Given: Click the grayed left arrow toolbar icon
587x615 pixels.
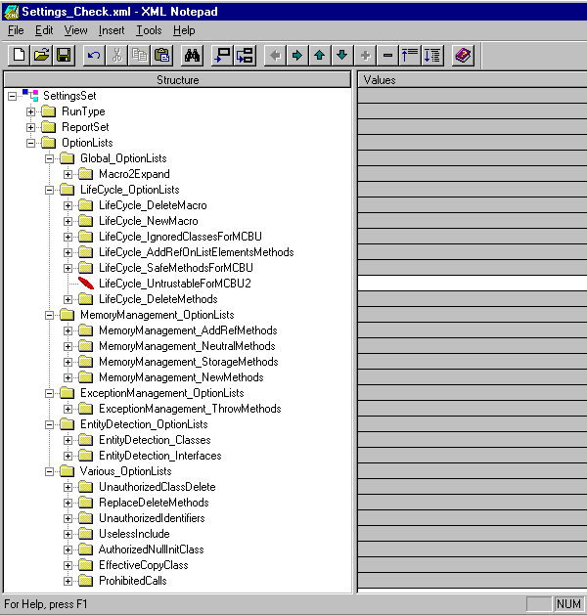Looking at the screenshot, I should [x=275, y=56].
